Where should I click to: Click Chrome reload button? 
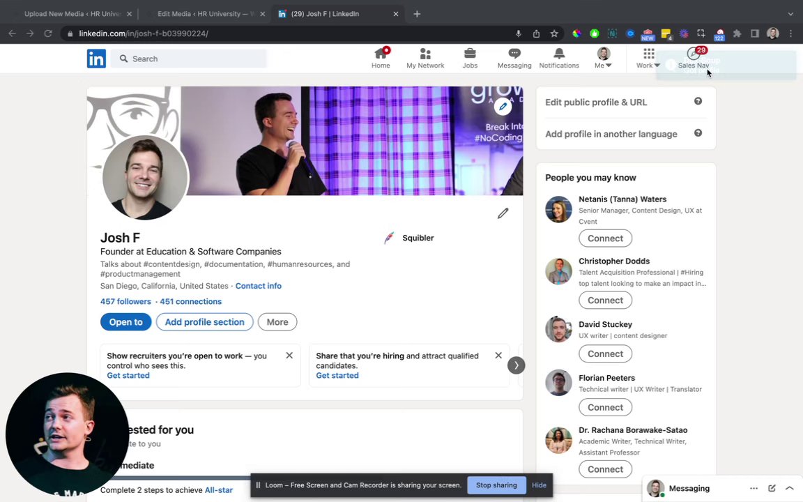(x=47, y=33)
